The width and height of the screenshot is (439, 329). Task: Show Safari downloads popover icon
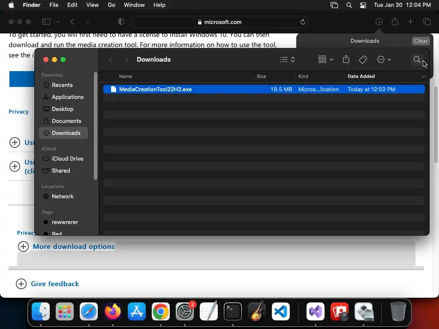click(x=379, y=21)
